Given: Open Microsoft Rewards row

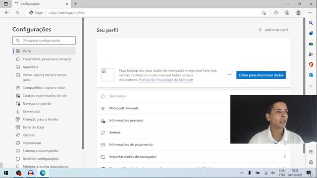Looking at the screenshot, I should pyautogui.click(x=194, y=108).
